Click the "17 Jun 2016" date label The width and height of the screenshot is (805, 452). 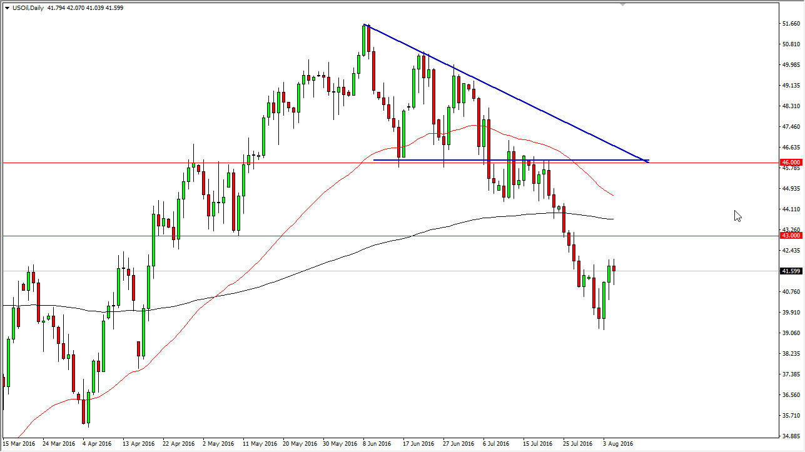coord(418,443)
